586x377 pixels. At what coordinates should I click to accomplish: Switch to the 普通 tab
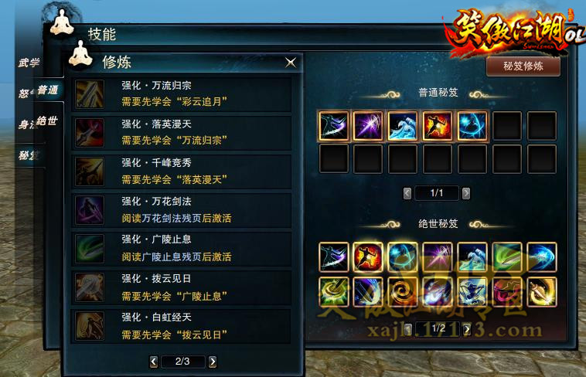coord(48,90)
